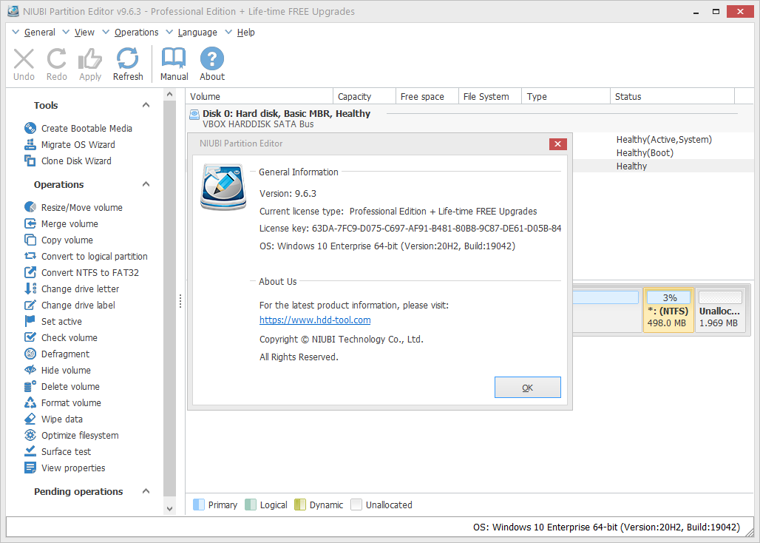Click the splitter handle beside sidebar
This screenshot has height=543, width=760.
pos(180,301)
